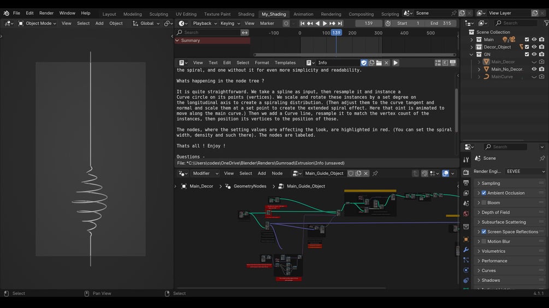Open the Global transform orientation dropdown
The height and width of the screenshot is (308, 549).
(x=146, y=23)
